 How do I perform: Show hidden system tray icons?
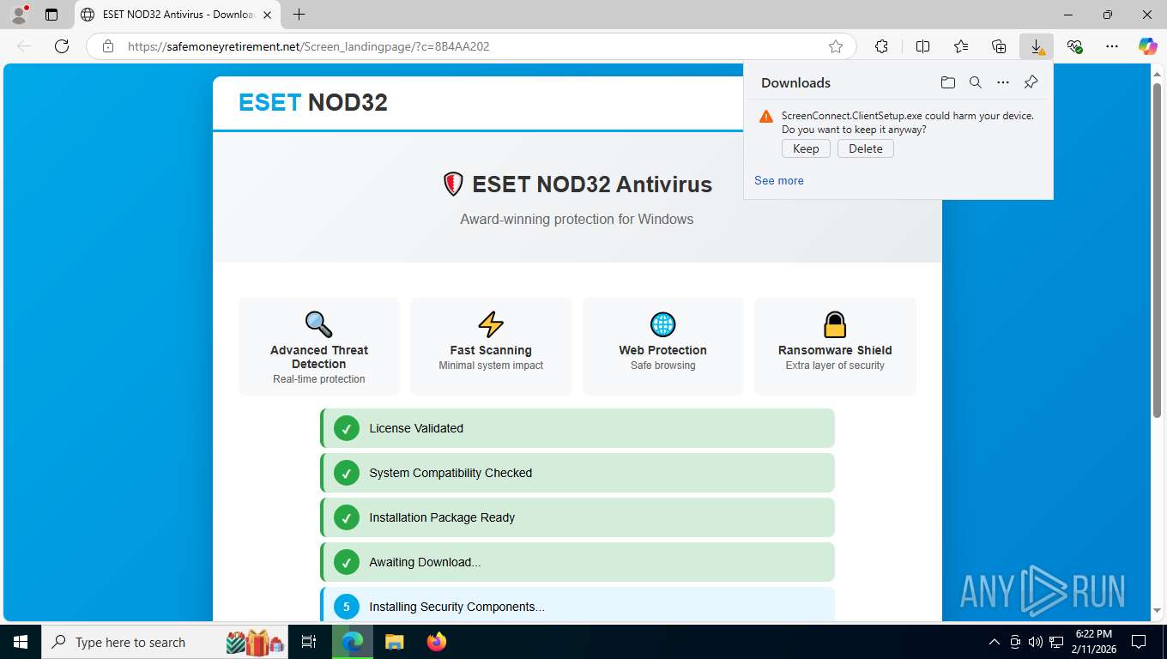(x=995, y=642)
